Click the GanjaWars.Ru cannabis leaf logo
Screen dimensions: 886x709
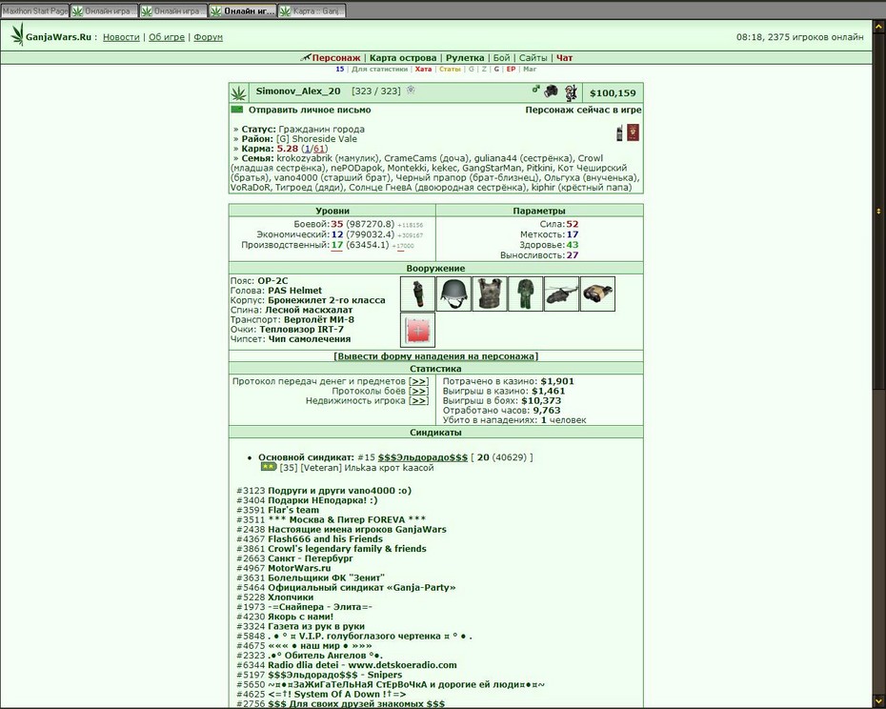17,34
